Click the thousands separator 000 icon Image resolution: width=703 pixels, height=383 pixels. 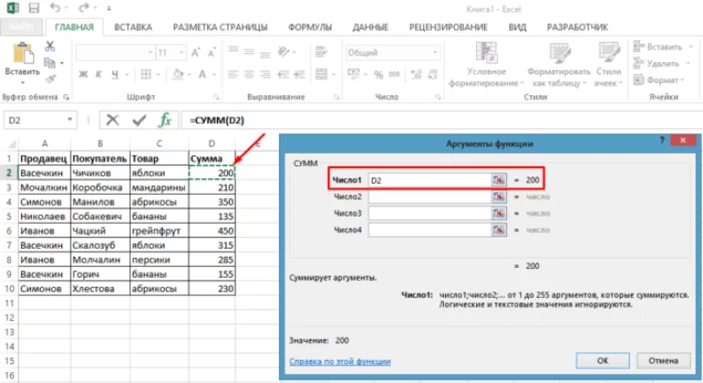click(x=395, y=74)
